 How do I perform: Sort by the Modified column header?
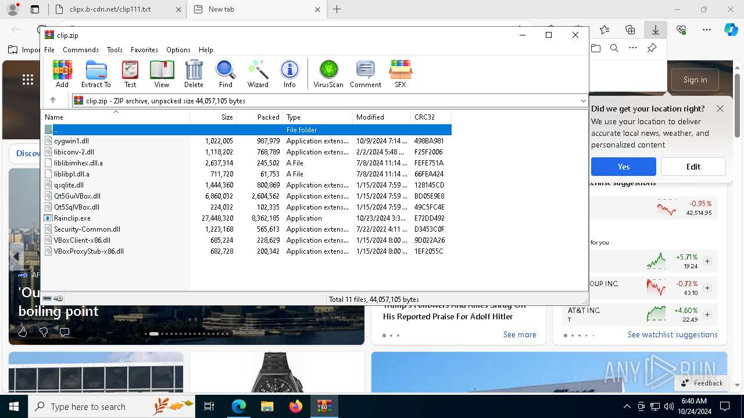(x=382, y=117)
